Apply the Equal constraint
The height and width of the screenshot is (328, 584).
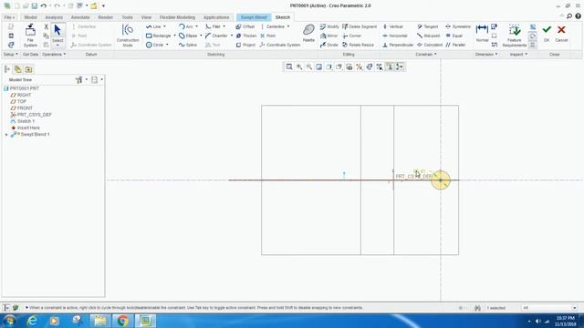(454, 36)
